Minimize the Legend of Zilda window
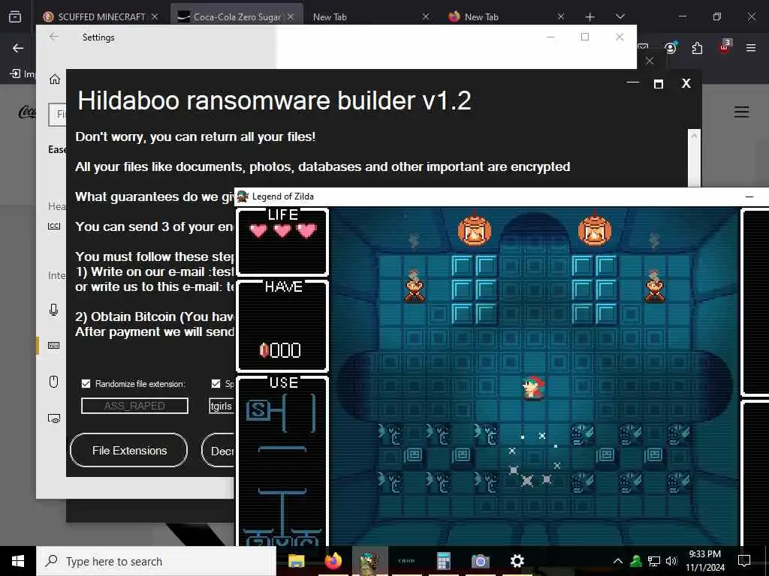 pyautogui.click(x=749, y=196)
